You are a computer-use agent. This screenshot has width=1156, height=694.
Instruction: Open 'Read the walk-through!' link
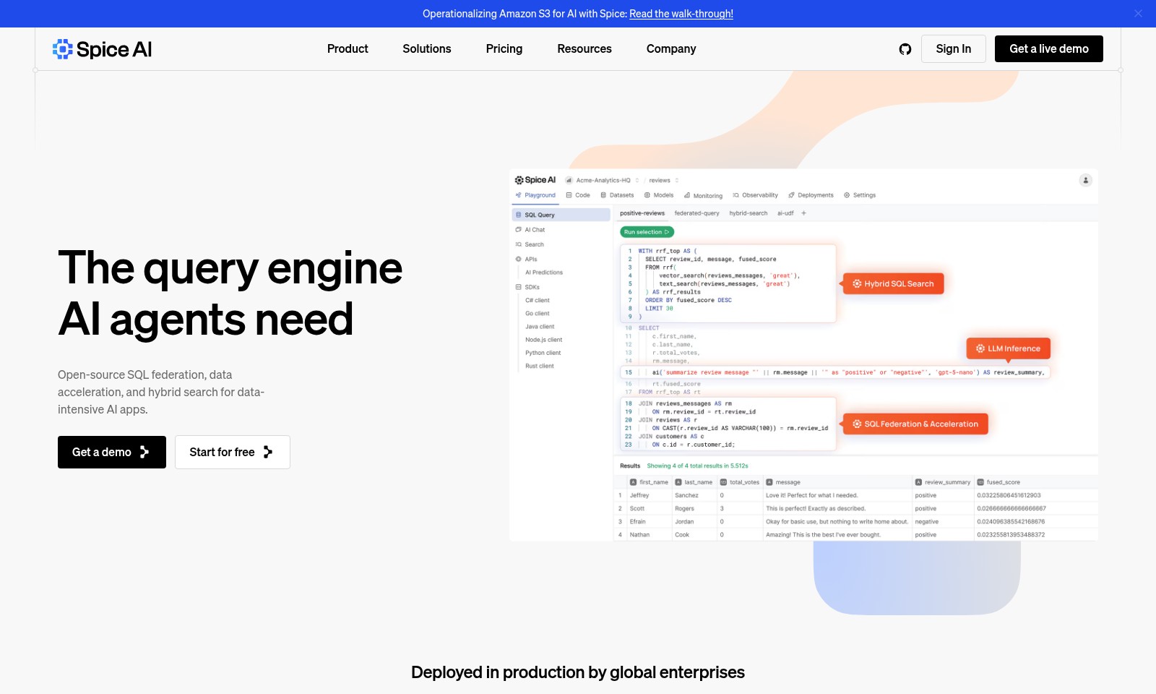[681, 14]
